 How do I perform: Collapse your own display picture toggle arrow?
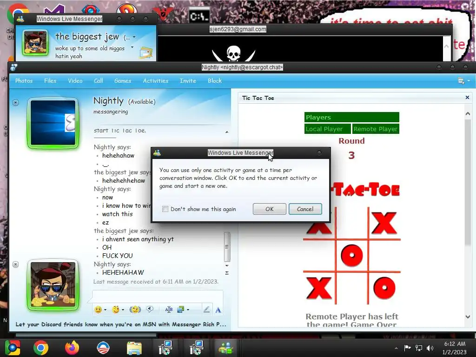(x=15, y=264)
